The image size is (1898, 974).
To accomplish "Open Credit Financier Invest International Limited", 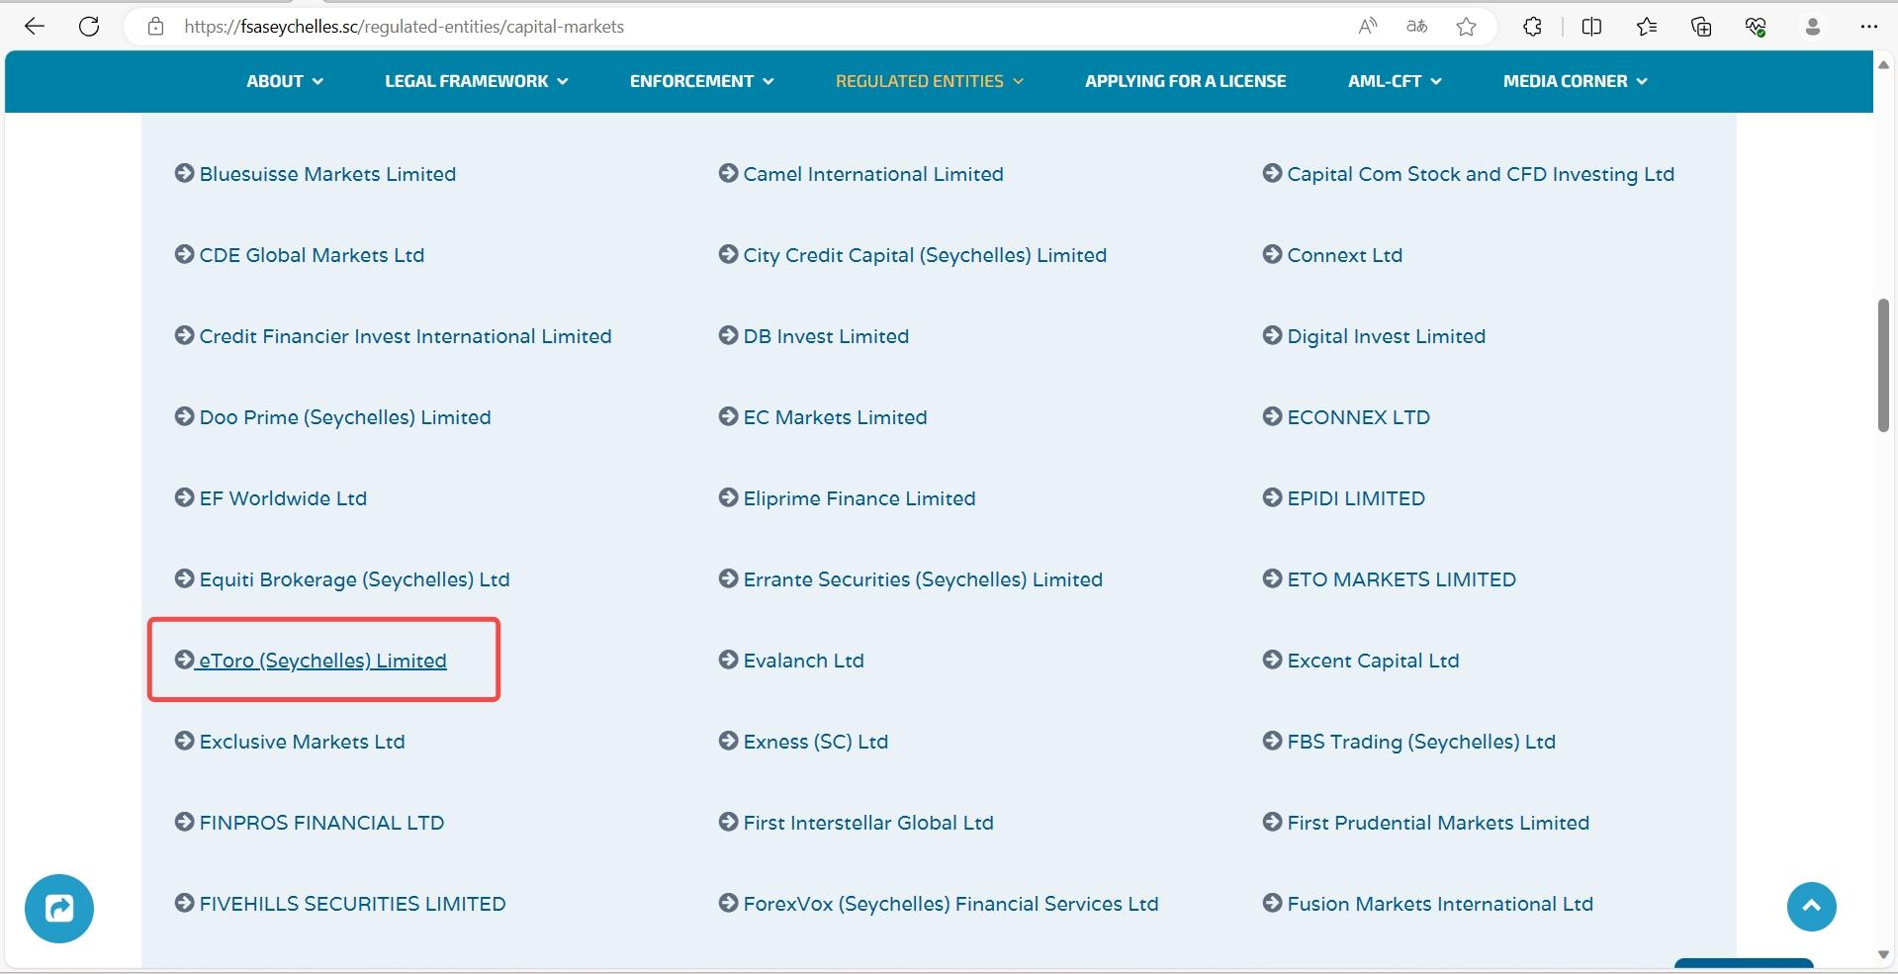I will [x=406, y=336].
